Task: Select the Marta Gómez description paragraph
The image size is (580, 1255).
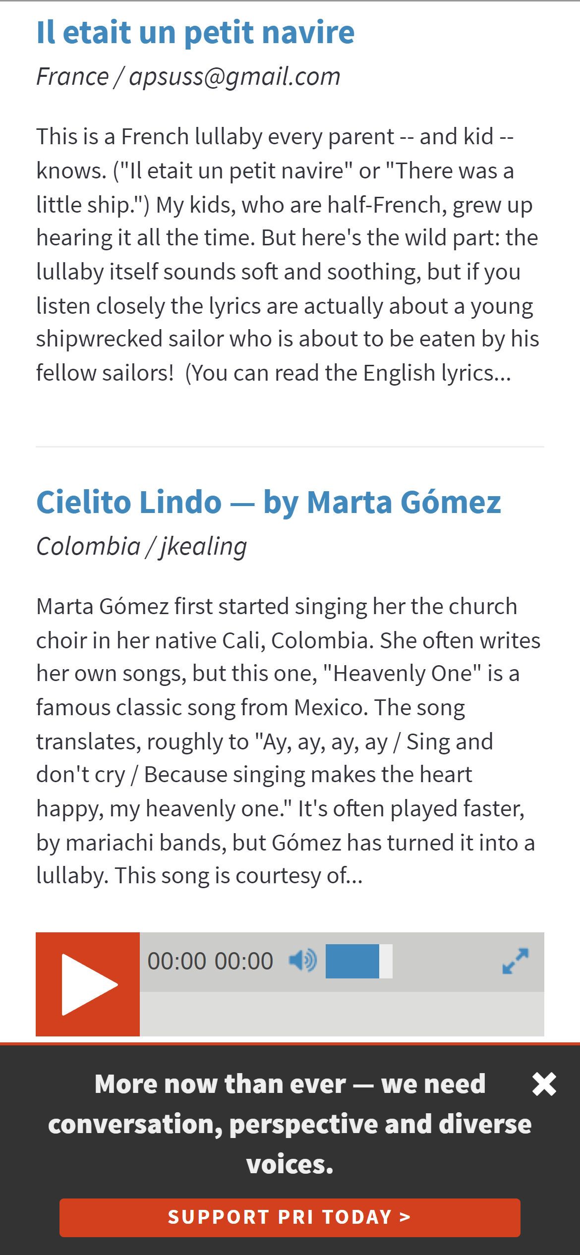Action: tap(289, 741)
